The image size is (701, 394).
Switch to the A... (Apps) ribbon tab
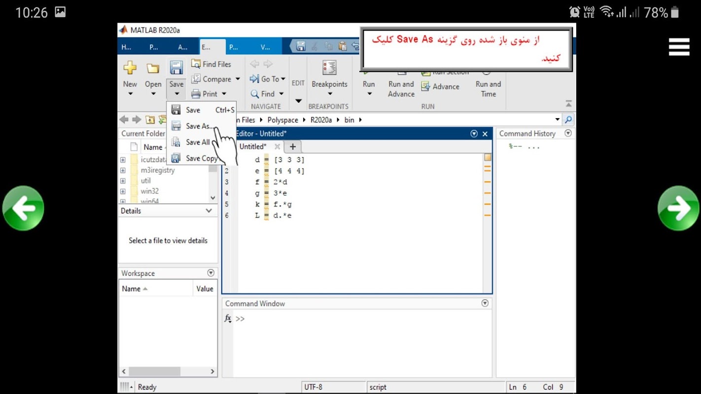coord(183,47)
